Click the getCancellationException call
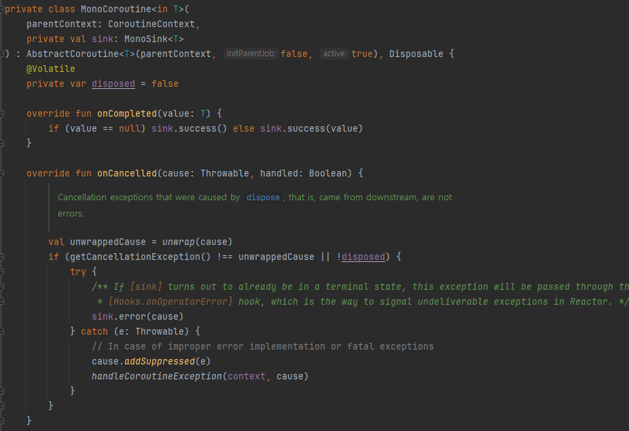 (134, 257)
